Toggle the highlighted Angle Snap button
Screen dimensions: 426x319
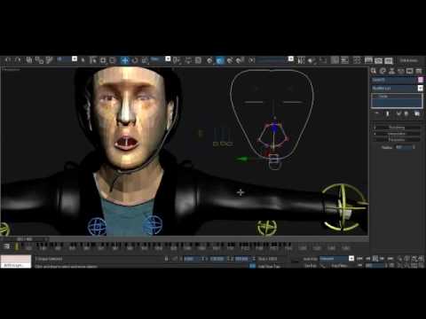[220, 60]
